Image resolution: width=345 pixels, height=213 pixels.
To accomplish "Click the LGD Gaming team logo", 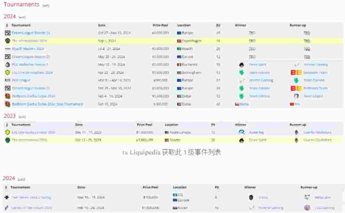I will (x=307, y=208).
